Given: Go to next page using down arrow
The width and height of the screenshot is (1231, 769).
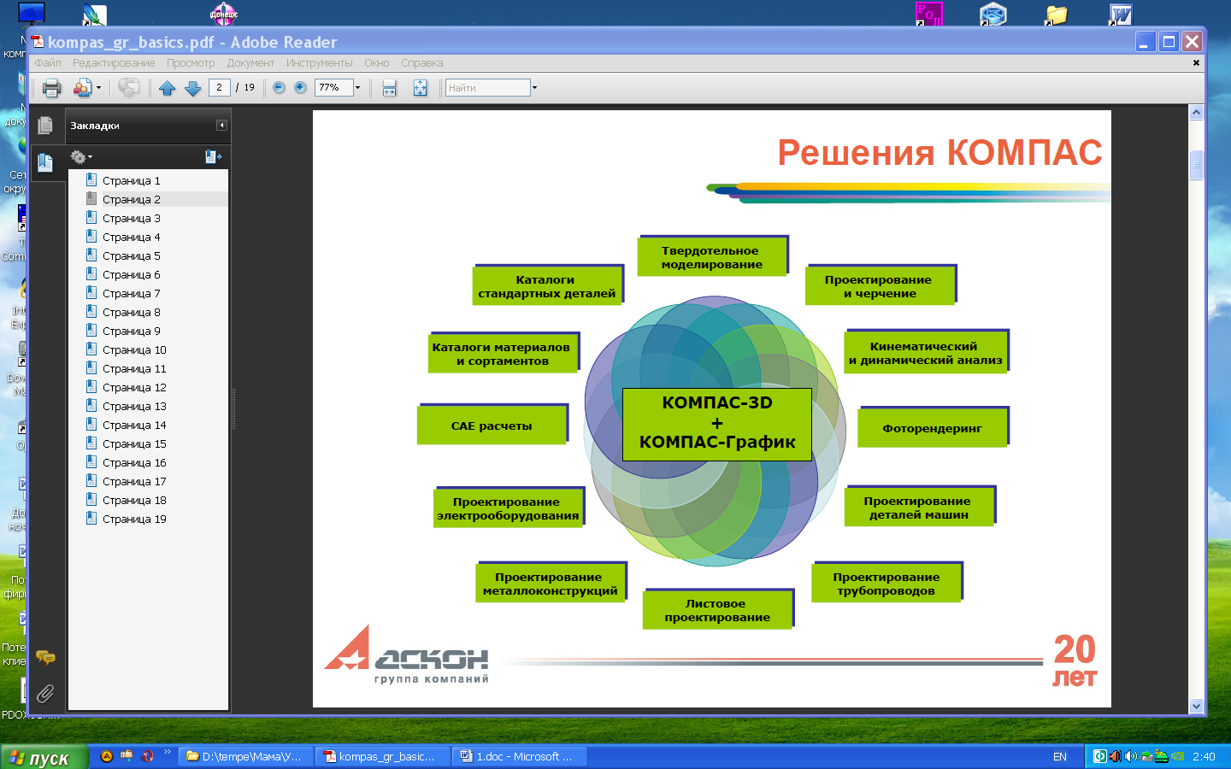Looking at the screenshot, I should tap(193, 87).
